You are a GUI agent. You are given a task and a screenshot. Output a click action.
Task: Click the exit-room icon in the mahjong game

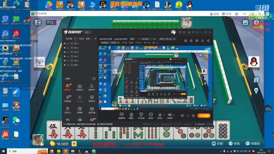38,23
